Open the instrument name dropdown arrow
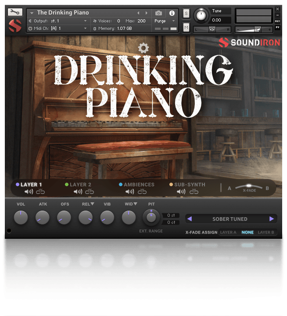287x316 pixels. pos(32,13)
